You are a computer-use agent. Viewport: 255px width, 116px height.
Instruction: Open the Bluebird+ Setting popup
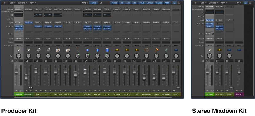tap(19, 9)
